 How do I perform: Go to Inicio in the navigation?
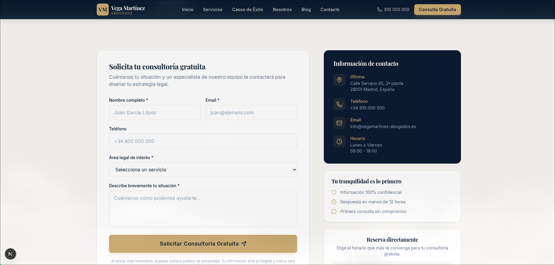tap(188, 10)
